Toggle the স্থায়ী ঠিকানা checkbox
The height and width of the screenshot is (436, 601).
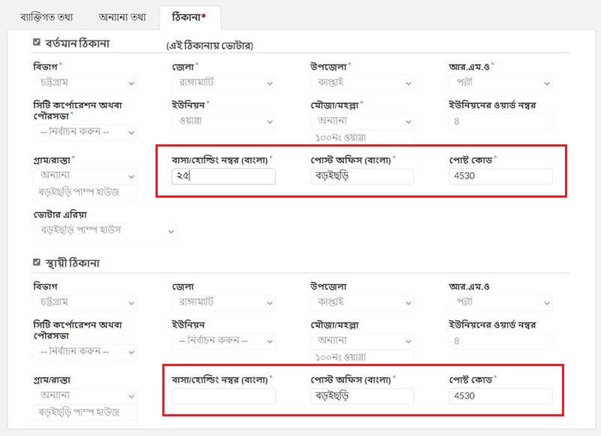coord(36,262)
